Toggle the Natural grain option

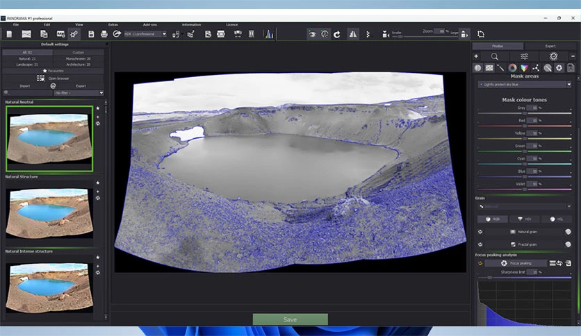(524, 232)
